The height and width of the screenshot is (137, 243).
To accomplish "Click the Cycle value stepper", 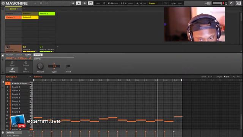I will pyautogui.click(x=54, y=66).
